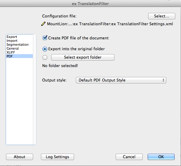Choose the custom export folder radio button
Viewport: 181px width, 166px height.
[x=45, y=57]
